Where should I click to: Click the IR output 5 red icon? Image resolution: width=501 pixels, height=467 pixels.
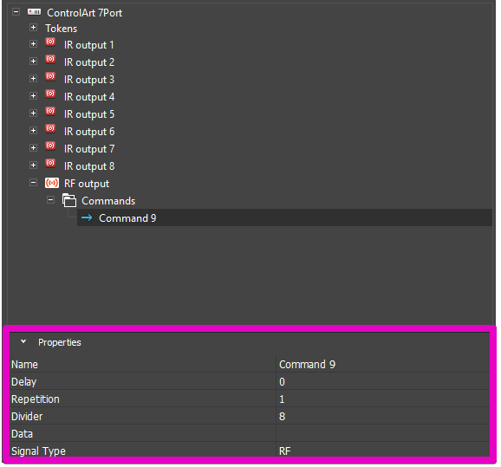tap(50, 111)
